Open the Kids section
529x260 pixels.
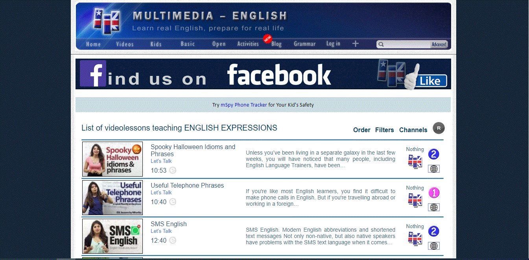(156, 44)
